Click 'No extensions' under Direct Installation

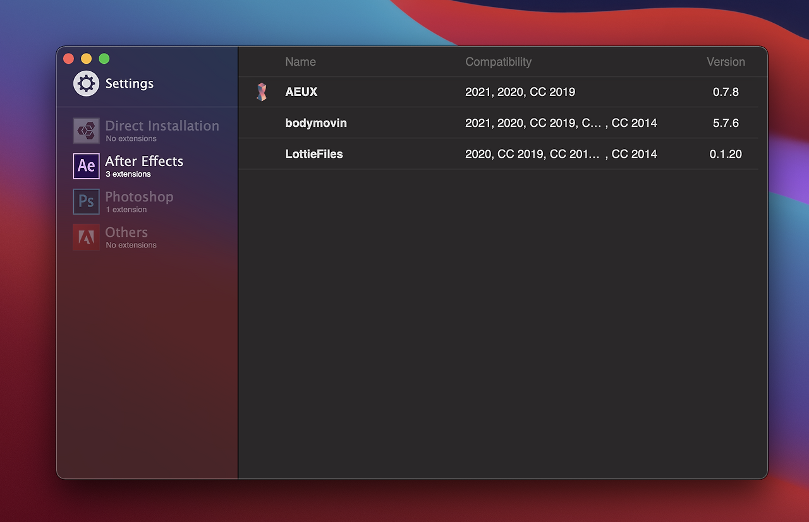[x=131, y=139]
